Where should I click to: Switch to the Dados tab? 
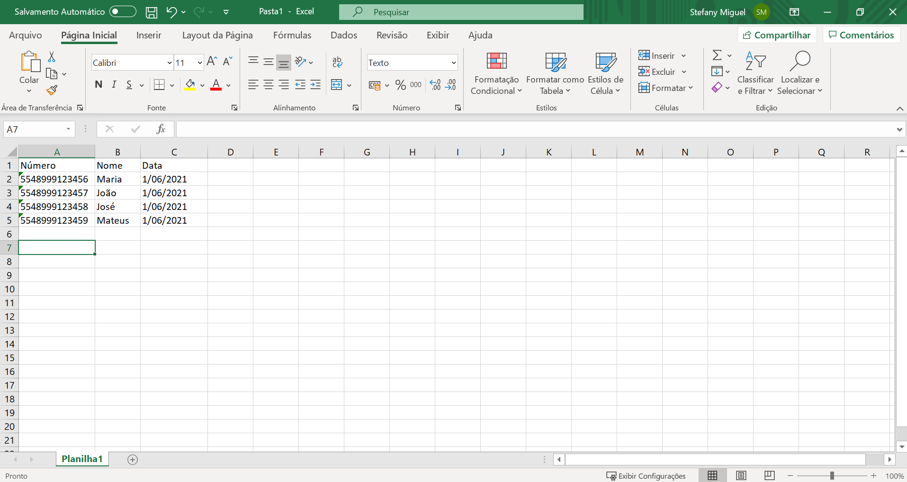tap(344, 35)
